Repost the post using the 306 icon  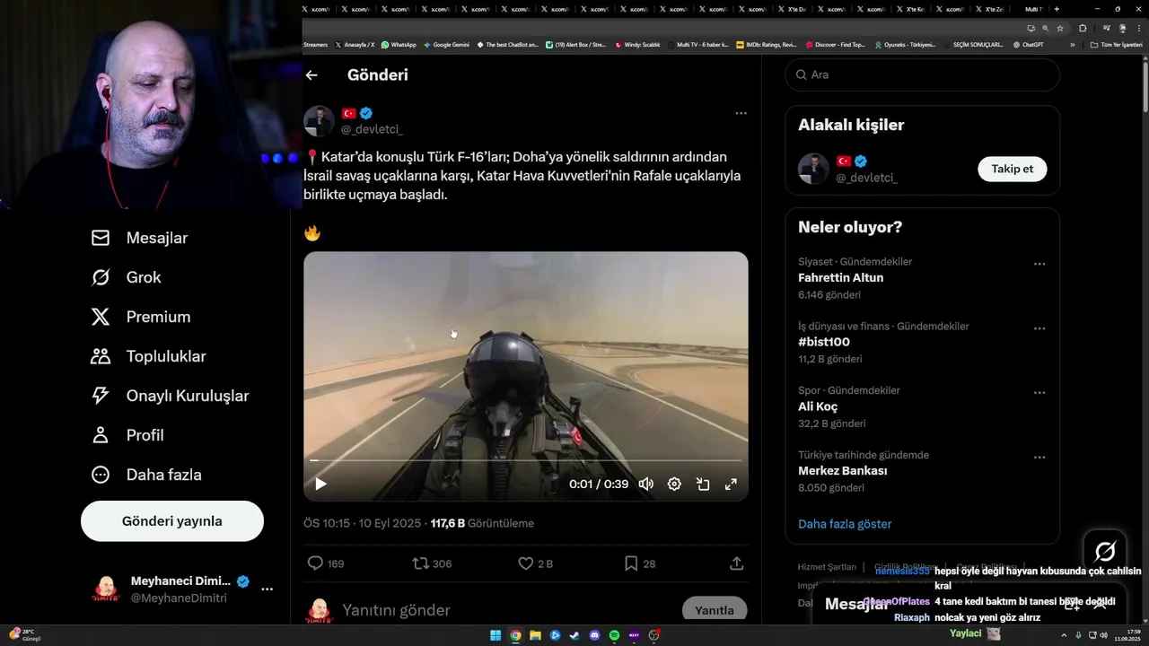[x=420, y=563]
